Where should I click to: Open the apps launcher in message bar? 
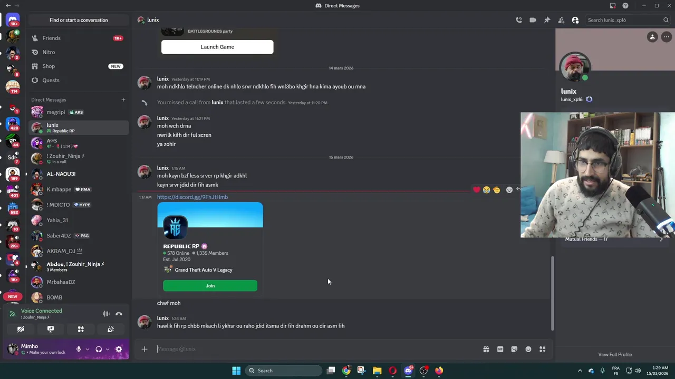tap(542, 349)
